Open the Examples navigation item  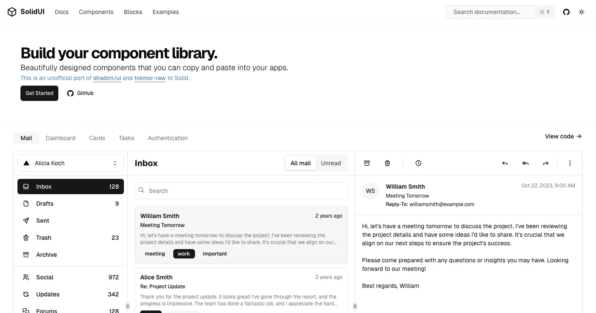click(x=166, y=12)
